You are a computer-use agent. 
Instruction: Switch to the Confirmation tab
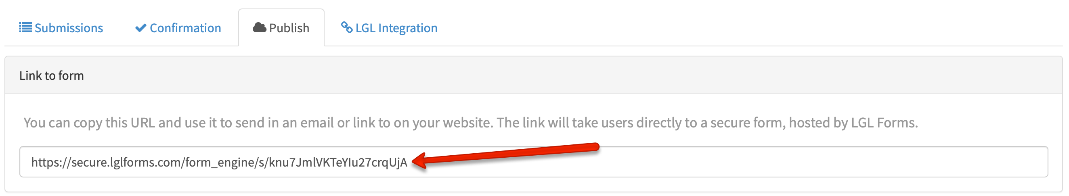coord(178,28)
